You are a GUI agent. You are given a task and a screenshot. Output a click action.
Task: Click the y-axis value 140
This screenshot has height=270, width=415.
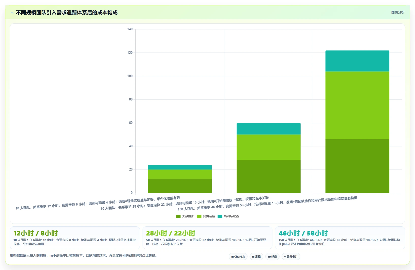point(130,29)
